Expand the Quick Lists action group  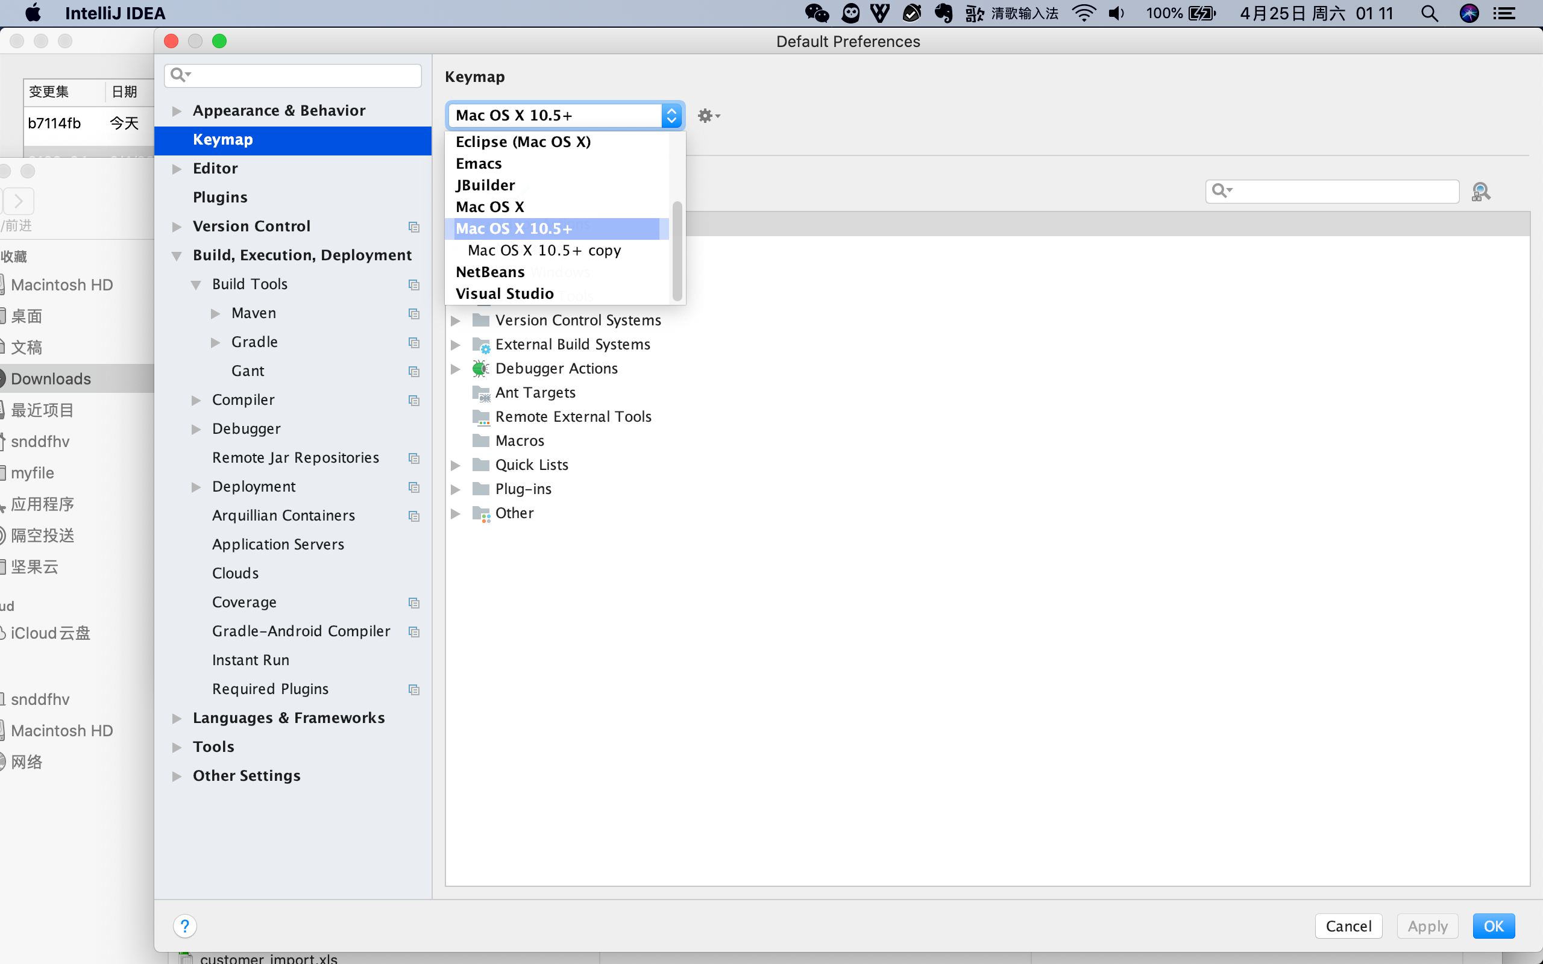[455, 465]
